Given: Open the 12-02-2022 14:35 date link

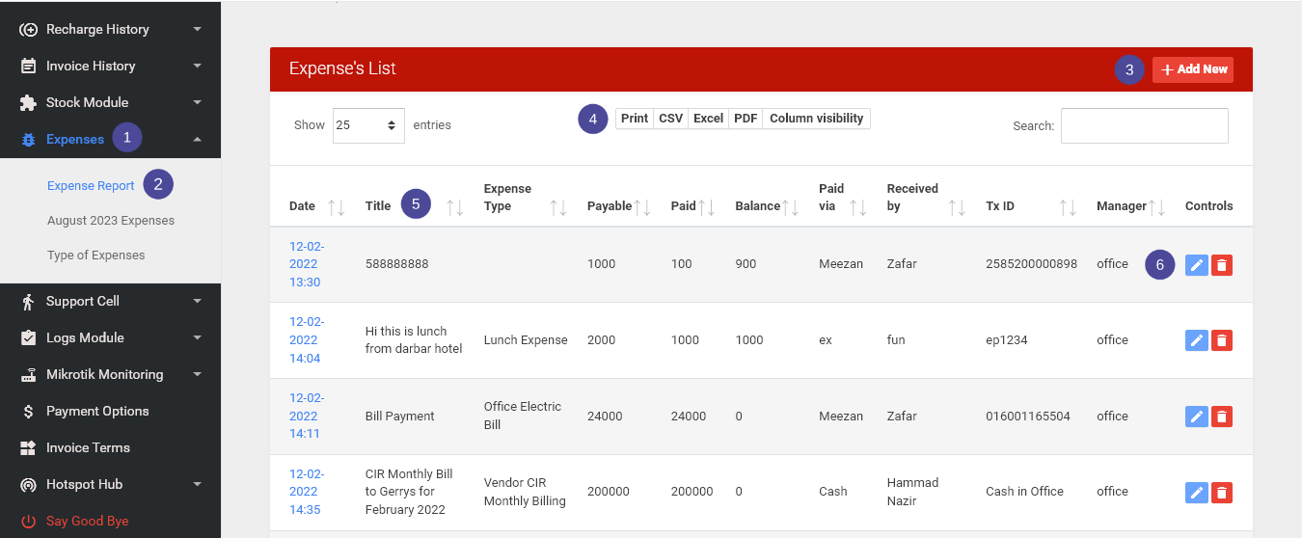Looking at the screenshot, I should (307, 492).
